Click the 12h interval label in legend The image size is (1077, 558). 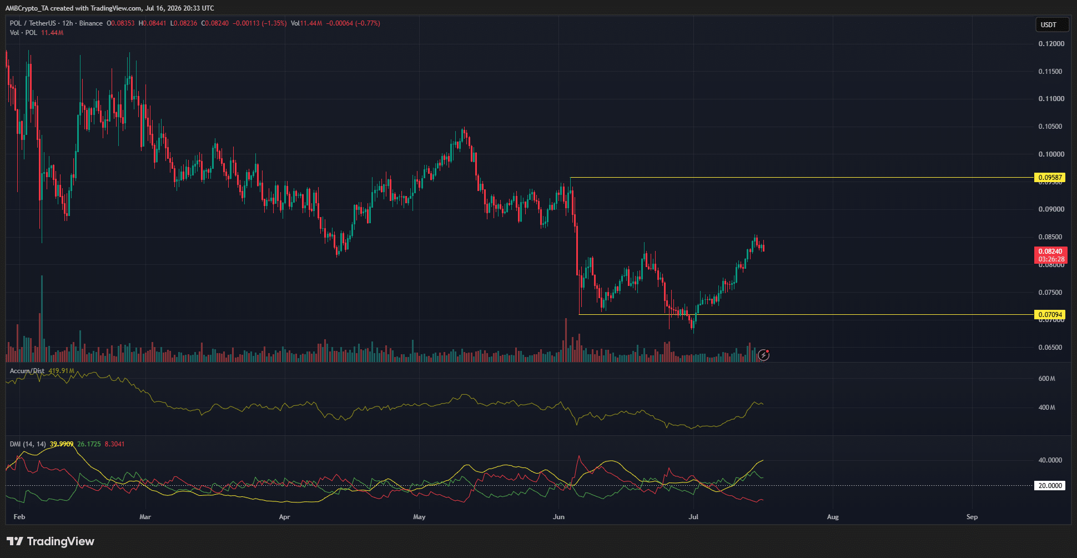68,23
